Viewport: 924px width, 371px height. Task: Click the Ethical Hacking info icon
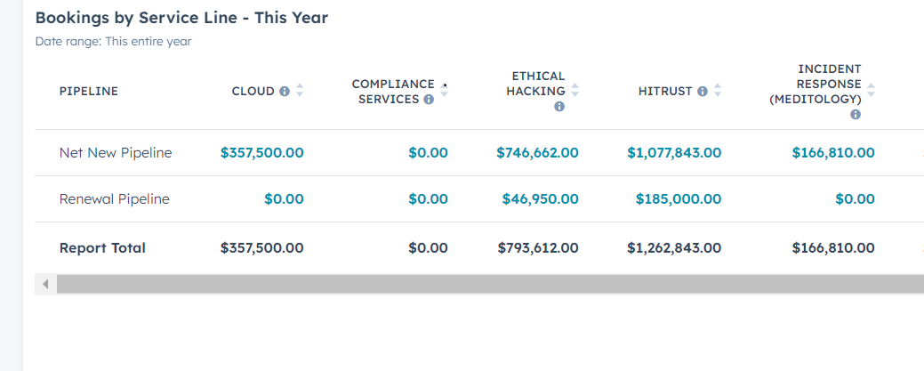tap(559, 107)
